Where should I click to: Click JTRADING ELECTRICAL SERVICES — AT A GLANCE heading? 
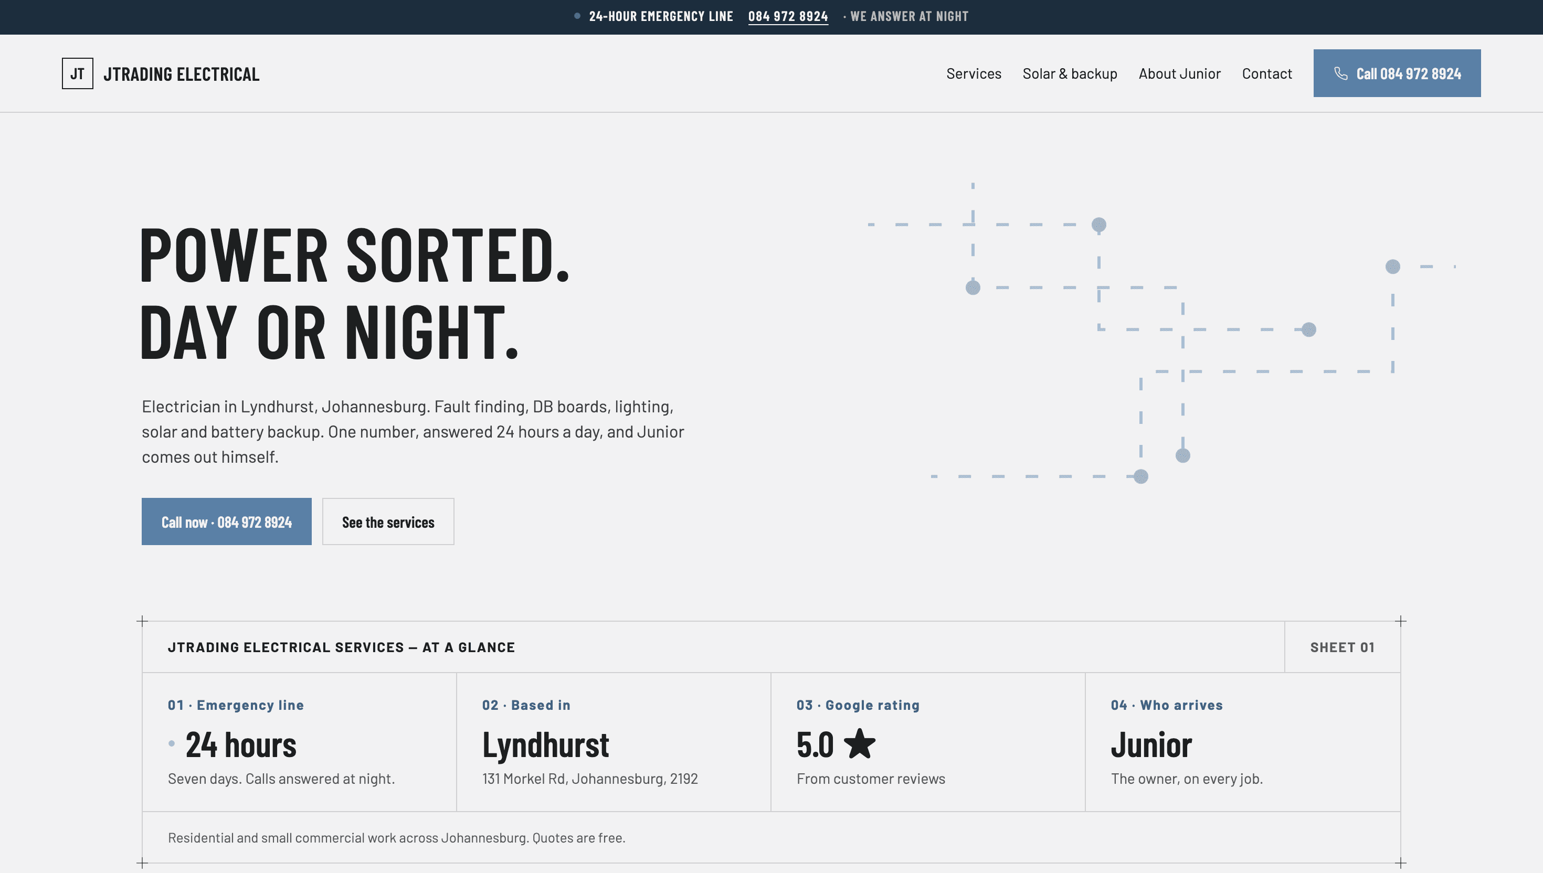coord(341,647)
